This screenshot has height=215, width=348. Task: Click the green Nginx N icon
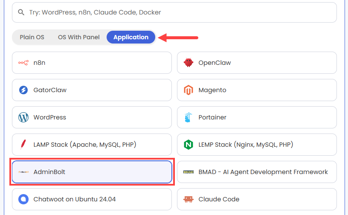pos(188,145)
